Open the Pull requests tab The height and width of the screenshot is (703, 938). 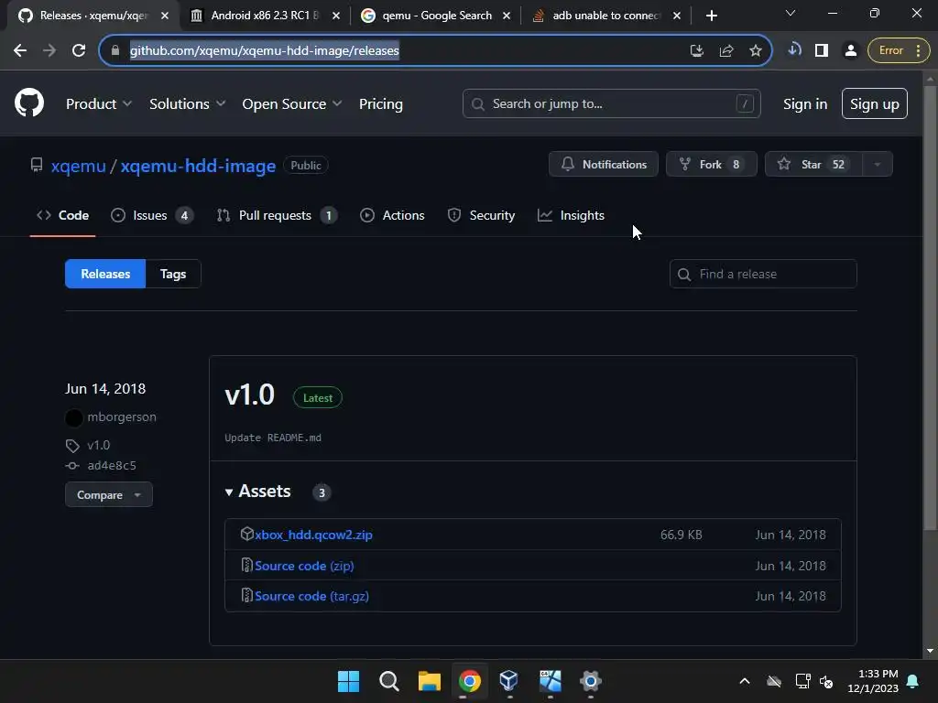click(x=277, y=215)
